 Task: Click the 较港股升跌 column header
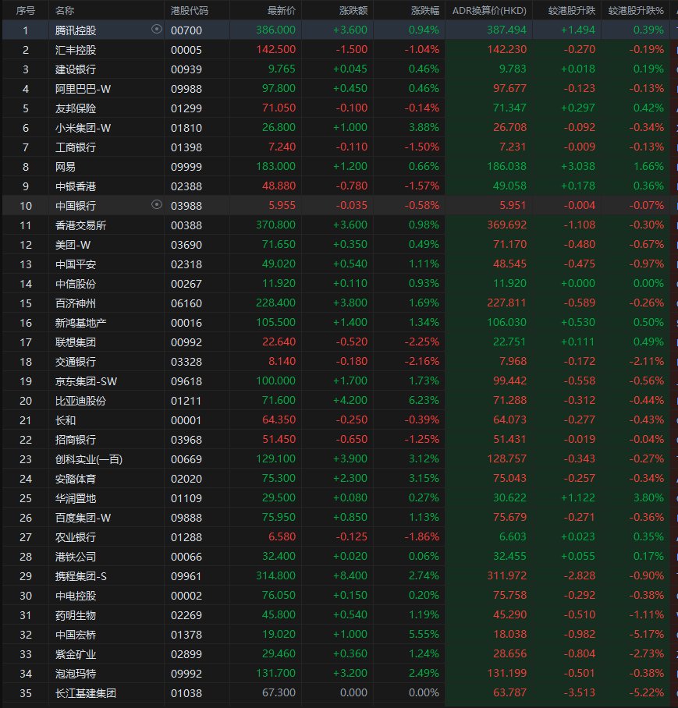[571, 10]
